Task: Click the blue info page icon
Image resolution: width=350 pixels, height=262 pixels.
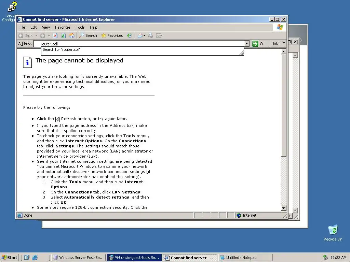Action: click(x=27, y=62)
